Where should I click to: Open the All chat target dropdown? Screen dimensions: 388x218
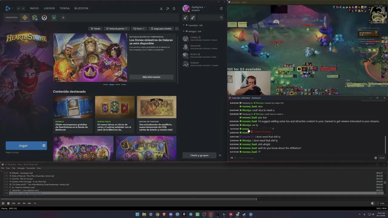(x=233, y=158)
